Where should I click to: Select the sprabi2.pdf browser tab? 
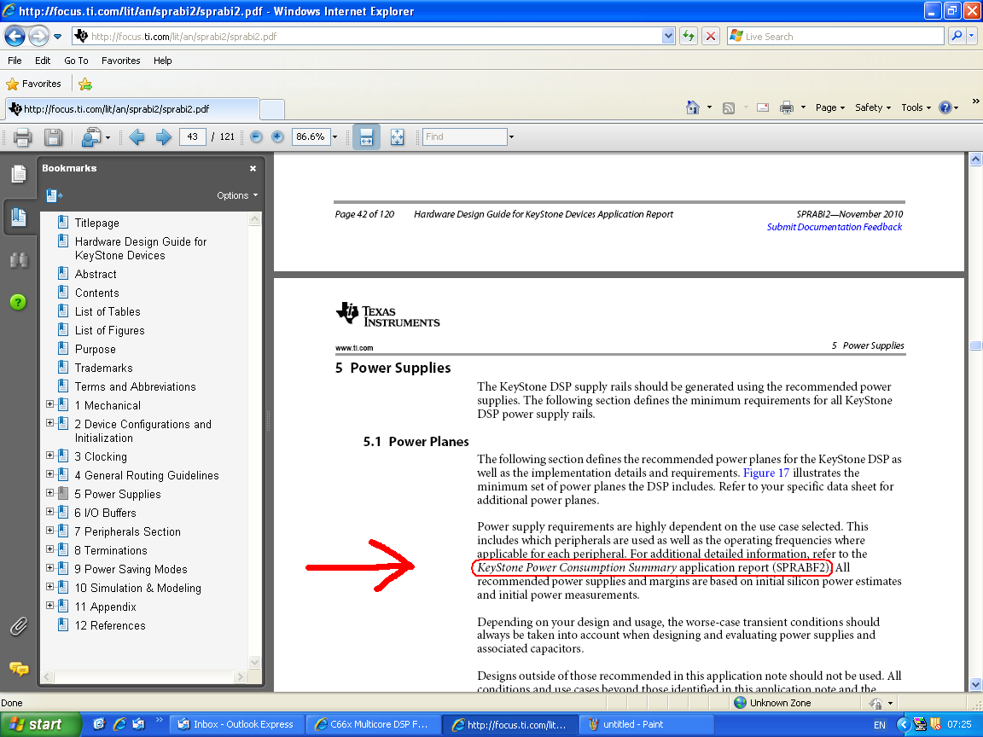pyautogui.click(x=132, y=109)
